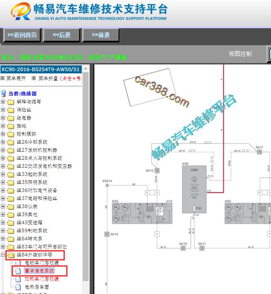The width and height of the screenshot is (271, 294).
Task: Open 视图控制 view control
Action: [x=240, y=54]
